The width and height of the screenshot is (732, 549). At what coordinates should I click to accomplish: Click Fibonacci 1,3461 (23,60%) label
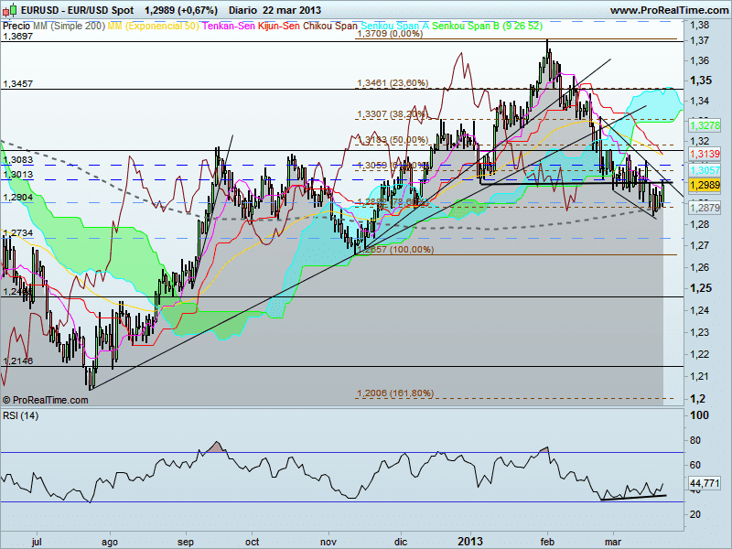point(393,83)
